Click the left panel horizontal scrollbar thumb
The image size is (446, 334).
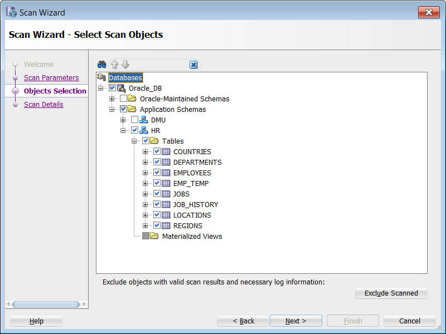(46, 304)
